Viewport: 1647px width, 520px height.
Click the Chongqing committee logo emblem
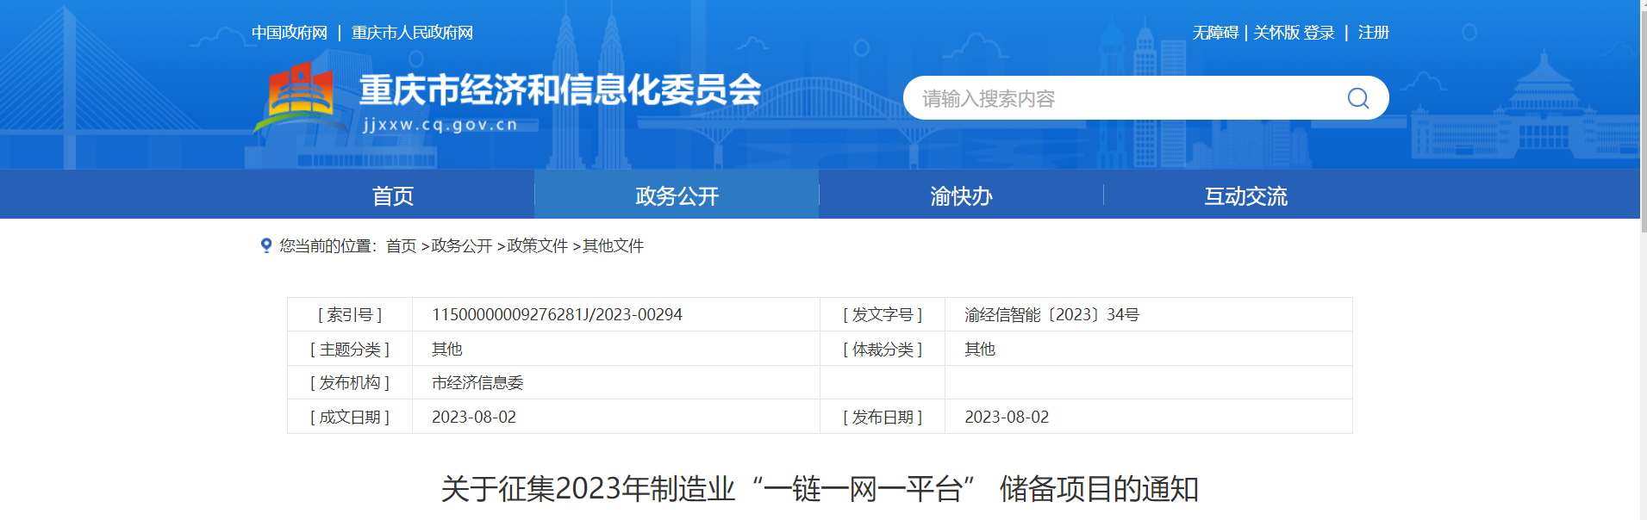tap(298, 96)
